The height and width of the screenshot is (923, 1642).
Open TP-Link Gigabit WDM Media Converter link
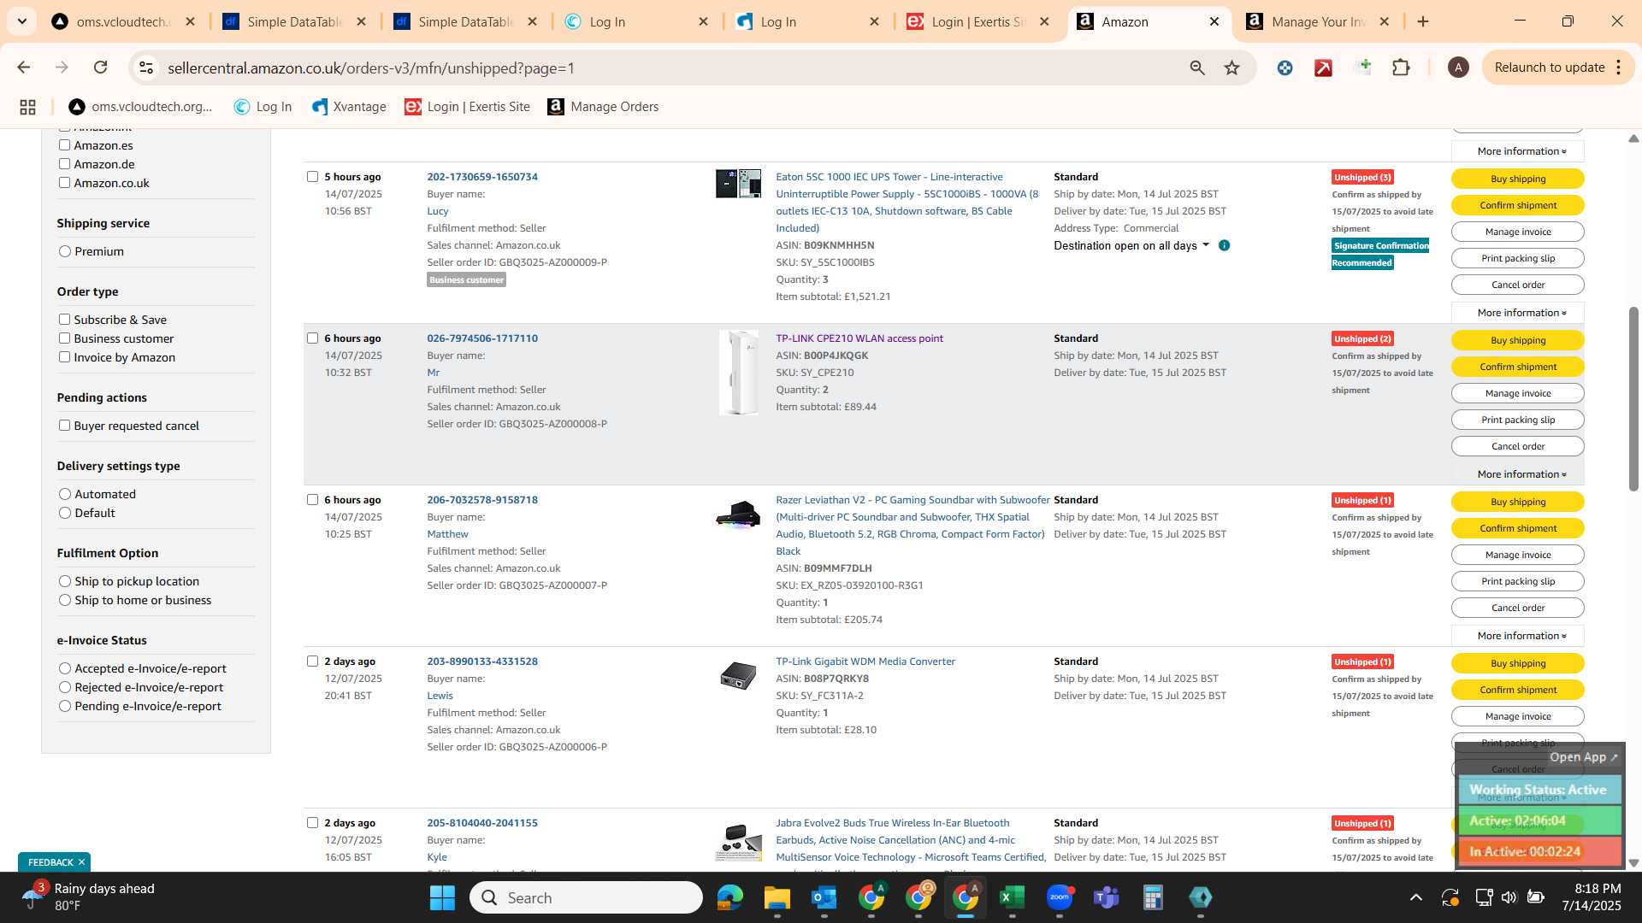[865, 661]
